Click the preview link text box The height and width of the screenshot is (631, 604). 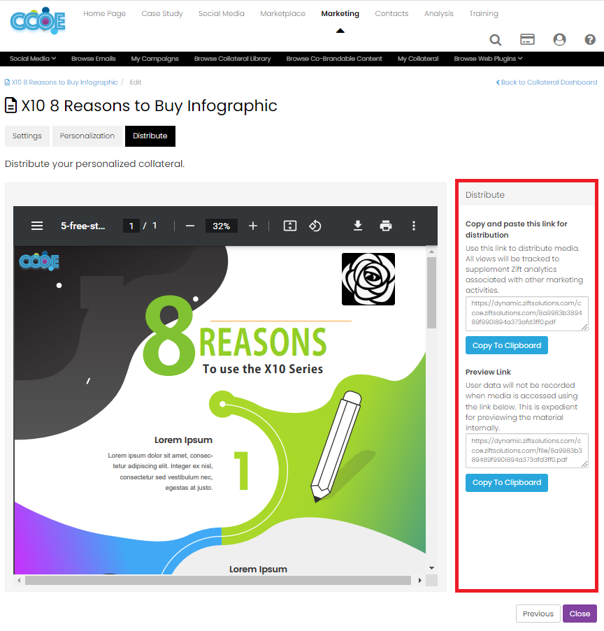(x=526, y=451)
